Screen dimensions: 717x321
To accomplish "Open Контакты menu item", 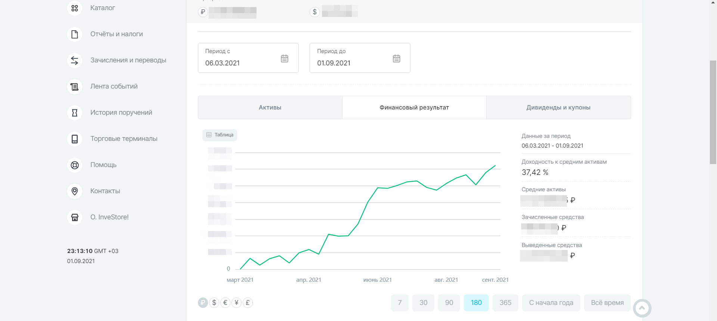I will point(105,191).
